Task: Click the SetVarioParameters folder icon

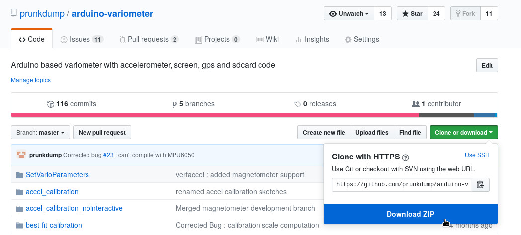Action: 20,175
